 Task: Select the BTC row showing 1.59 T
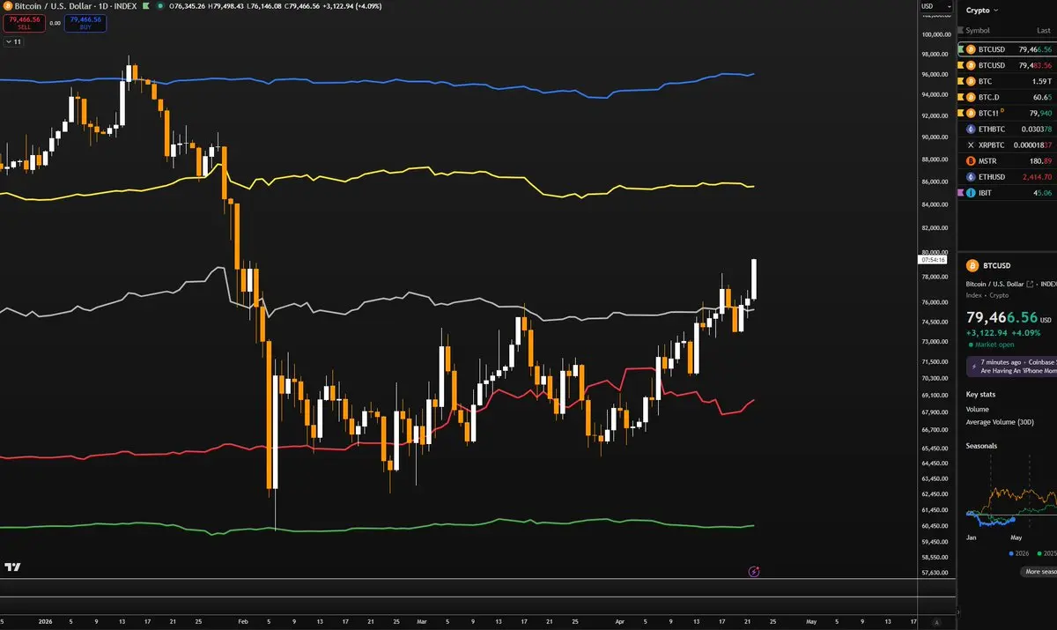coord(1008,81)
